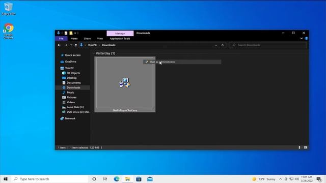Choose Run as administrator from context menu

coord(182,62)
